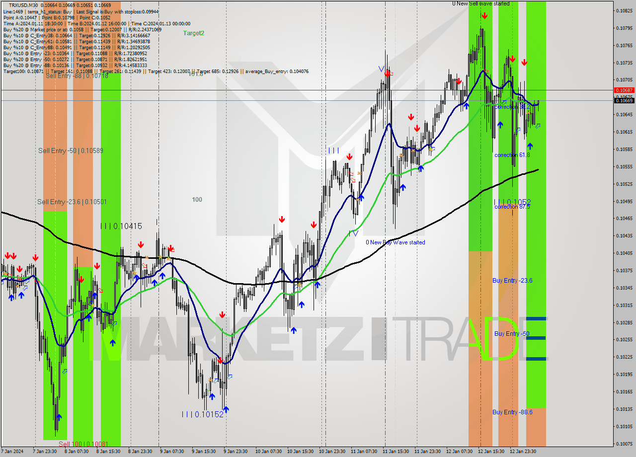Image resolution: width=636 pixels, height=457 pixels.
Task: Click the '12 Jan 07:30' time axis label
Action: (459, 452)
